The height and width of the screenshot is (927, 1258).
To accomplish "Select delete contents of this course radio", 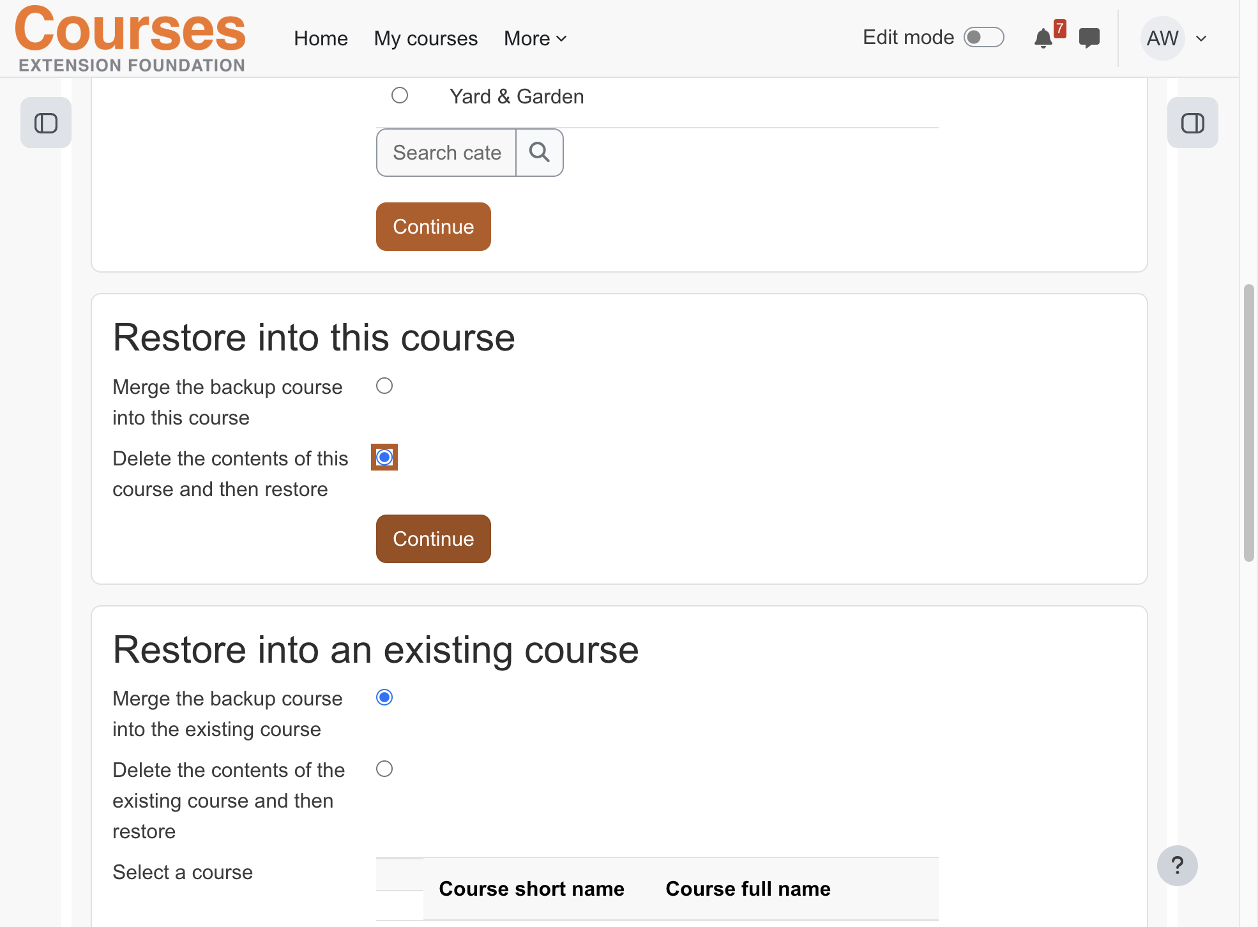I will click(384, 457).
